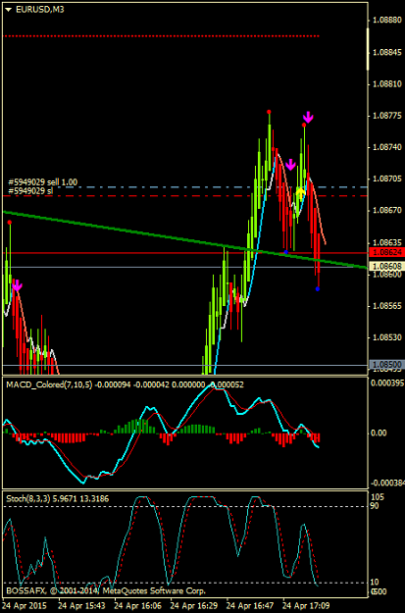Click the '24 Apr 16:06' time label
Viewport: 405px width, 613px height.
tap(138, 605)
